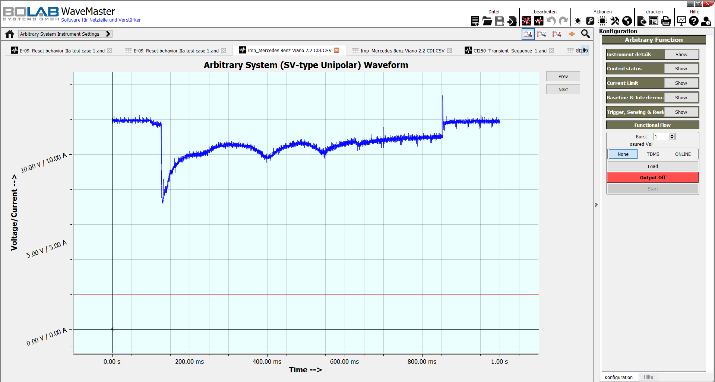The width and height of the screenshot is (715, 382).
Task: Select the time zoom tool
Action: pos(528,34)
